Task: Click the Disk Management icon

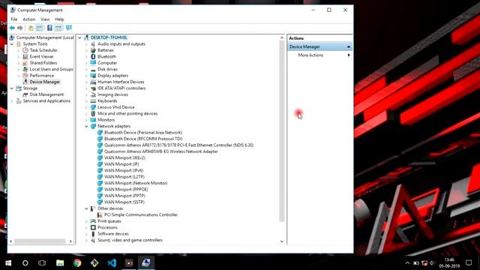Action: click(x=25, y=94)
